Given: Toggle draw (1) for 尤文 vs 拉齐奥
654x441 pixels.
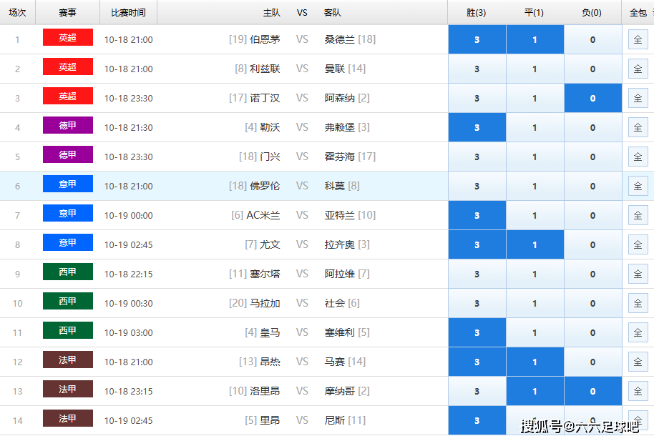Looking at the screenshot, I should point(535,244).
